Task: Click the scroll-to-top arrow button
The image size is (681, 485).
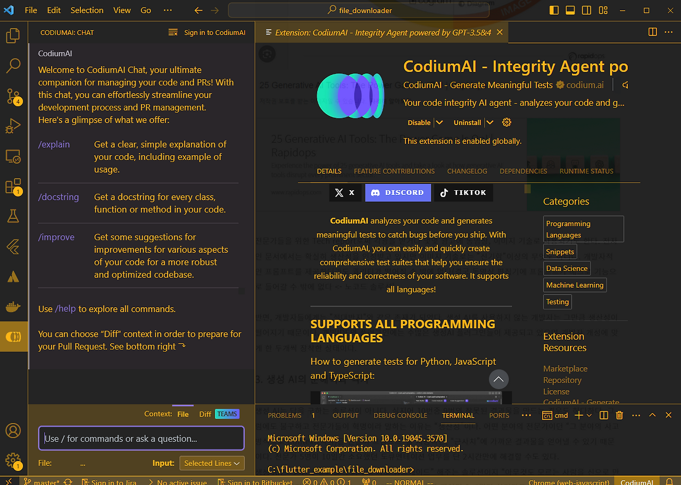Action: pos(499,379)
